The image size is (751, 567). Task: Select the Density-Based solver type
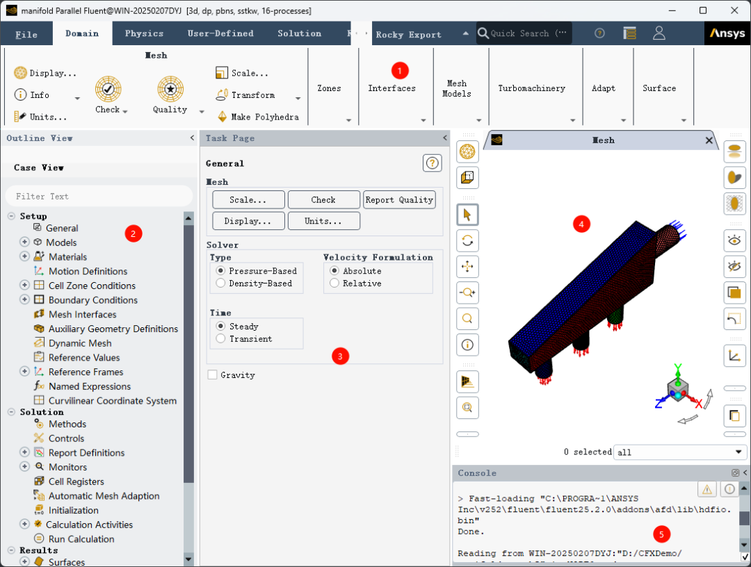coord(221,283)
